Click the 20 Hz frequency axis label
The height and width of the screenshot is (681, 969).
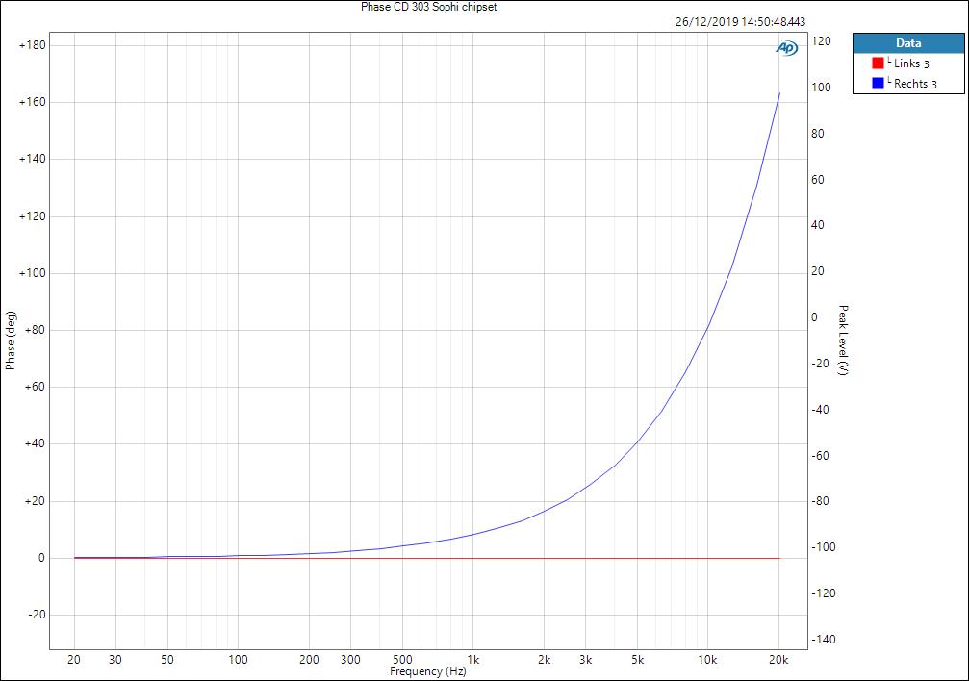pos(73,660)
